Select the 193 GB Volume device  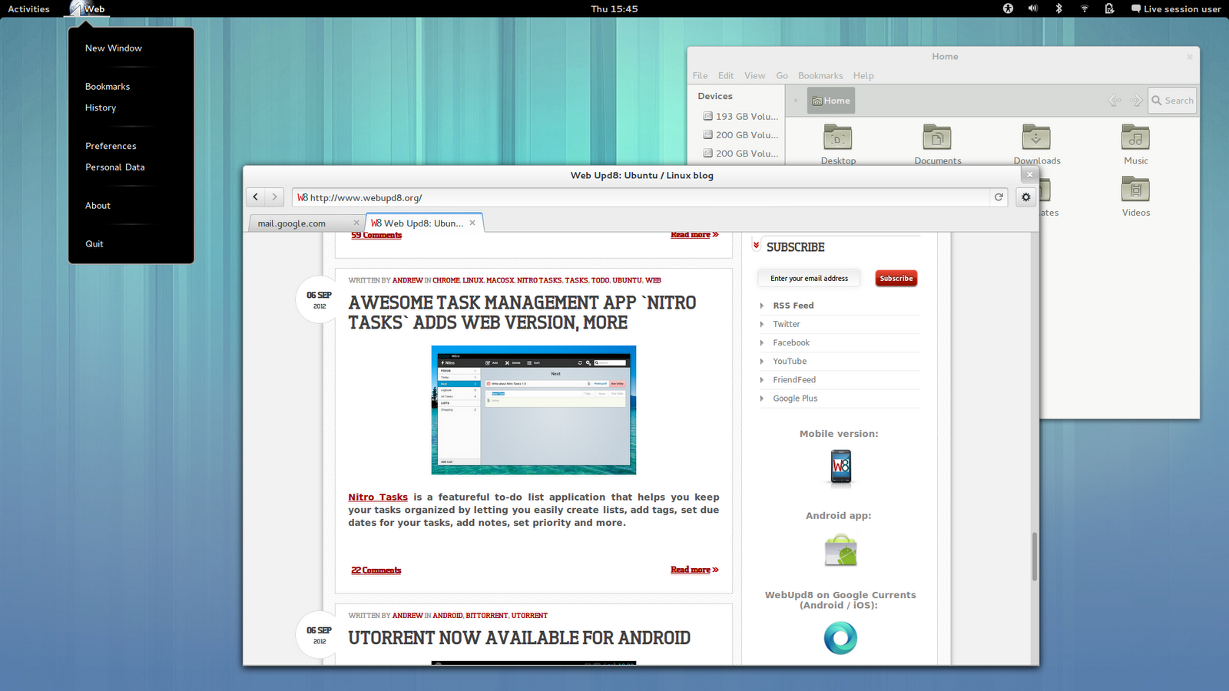point(740,116)
